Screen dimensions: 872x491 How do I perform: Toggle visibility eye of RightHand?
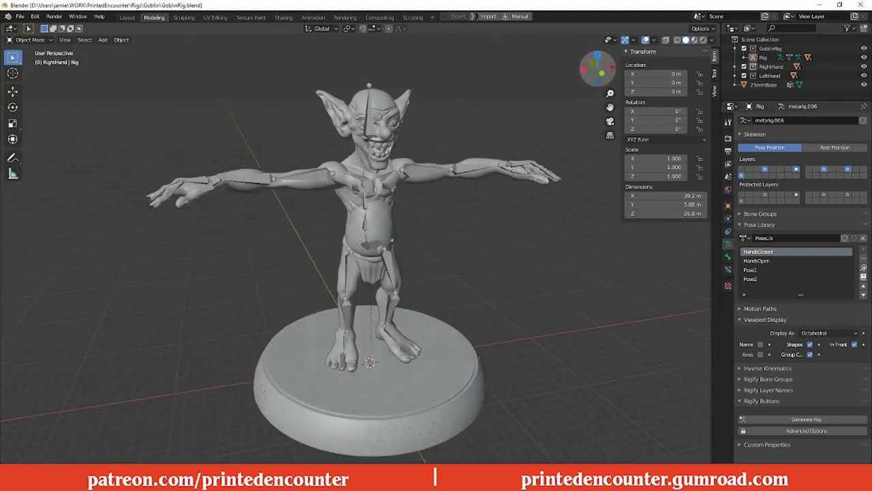pos(864,67)
